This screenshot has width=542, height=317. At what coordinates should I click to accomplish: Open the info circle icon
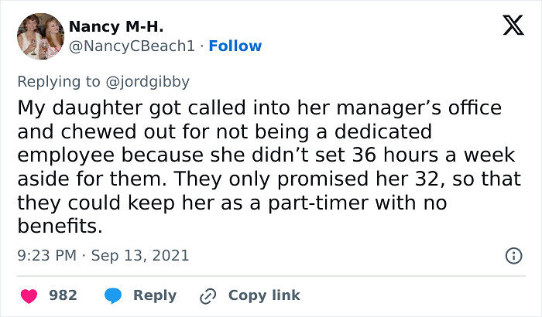(x=512, y=255)
